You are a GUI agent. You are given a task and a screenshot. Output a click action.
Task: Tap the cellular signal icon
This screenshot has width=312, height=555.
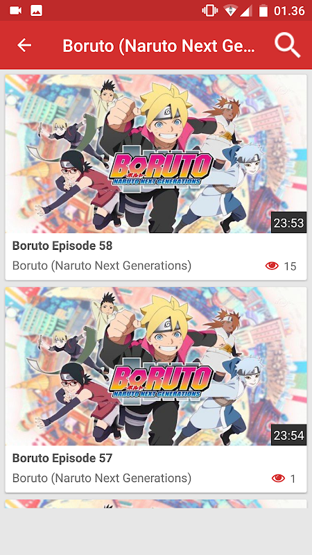click(246, 11)
